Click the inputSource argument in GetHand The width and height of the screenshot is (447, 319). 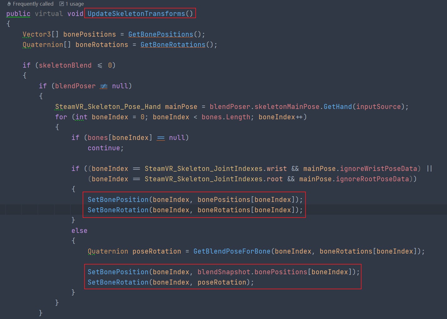pos(378,106)
